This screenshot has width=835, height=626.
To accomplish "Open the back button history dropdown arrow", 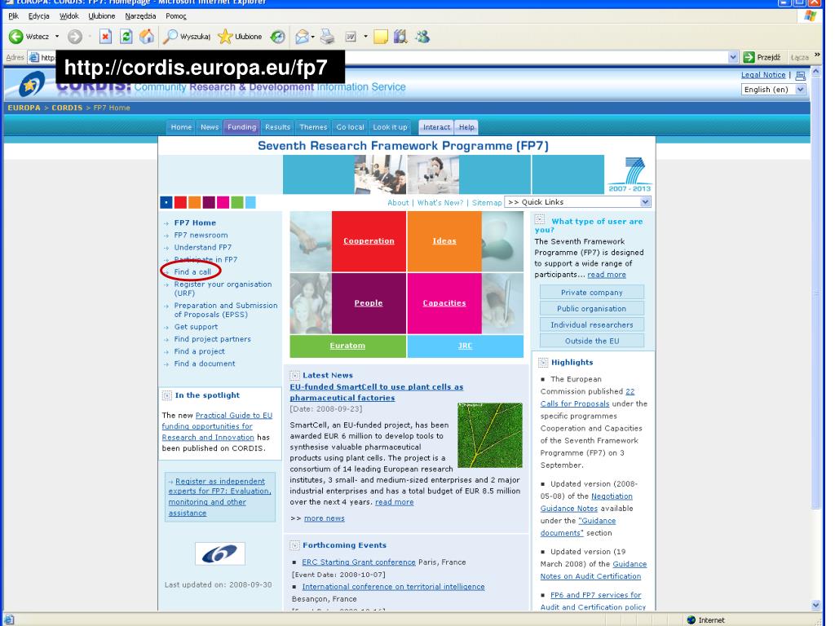I will pyautogui.click(x=57, y=36).
